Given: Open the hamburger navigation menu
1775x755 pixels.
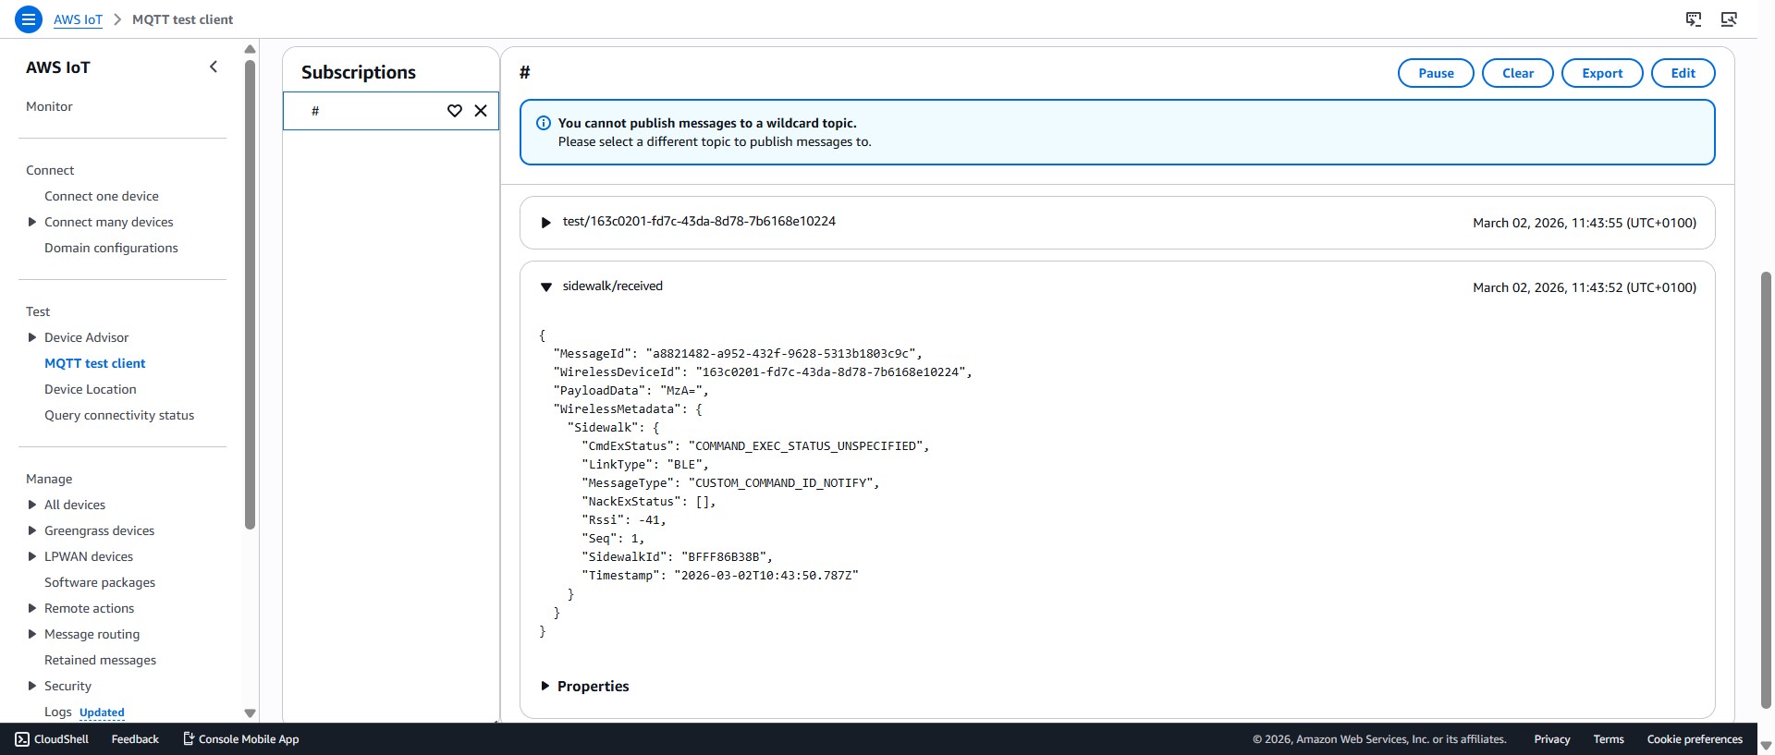Looking at the screenshot, I should pyautogui.click(x=29, y=18).
